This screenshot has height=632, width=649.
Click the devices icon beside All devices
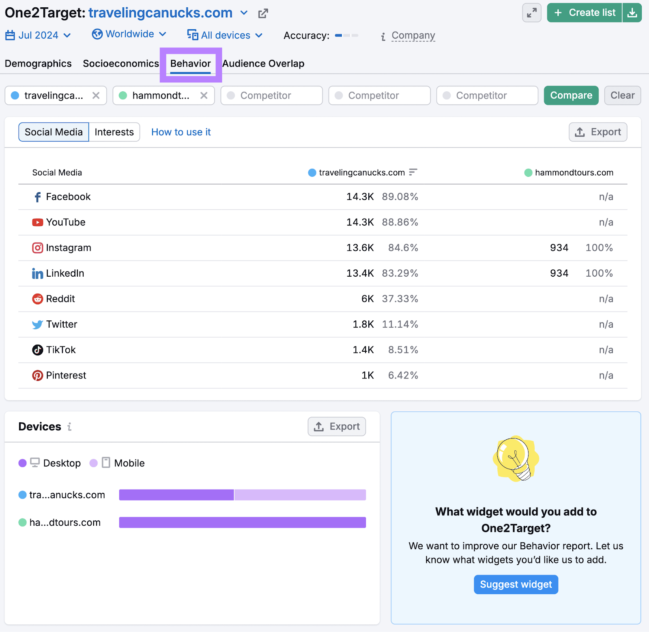click(193, 35)
